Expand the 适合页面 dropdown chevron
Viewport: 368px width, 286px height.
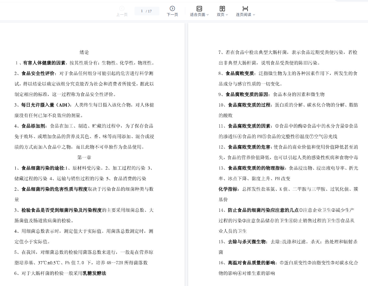coord(208,15)
